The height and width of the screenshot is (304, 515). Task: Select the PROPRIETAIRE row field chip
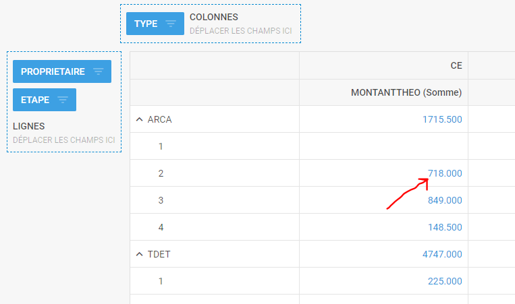[x=62, y=71]
